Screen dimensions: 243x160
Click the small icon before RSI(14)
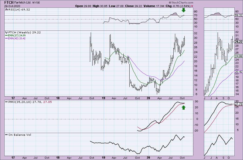6,9
